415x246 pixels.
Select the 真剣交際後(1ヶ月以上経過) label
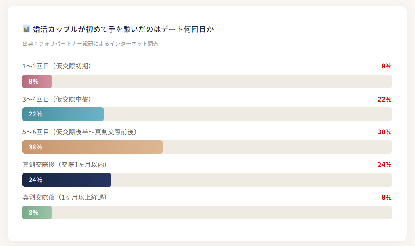(x=65, y=197)
